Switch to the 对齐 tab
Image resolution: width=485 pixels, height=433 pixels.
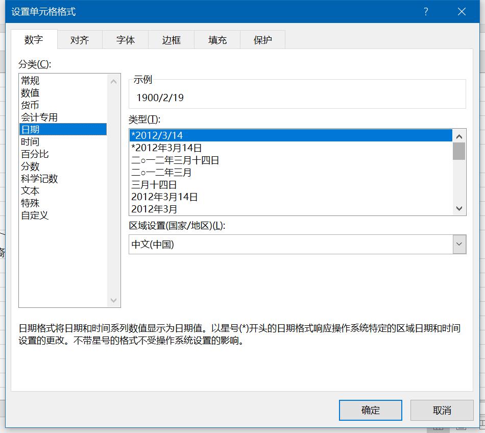click(x=79, y=39)
